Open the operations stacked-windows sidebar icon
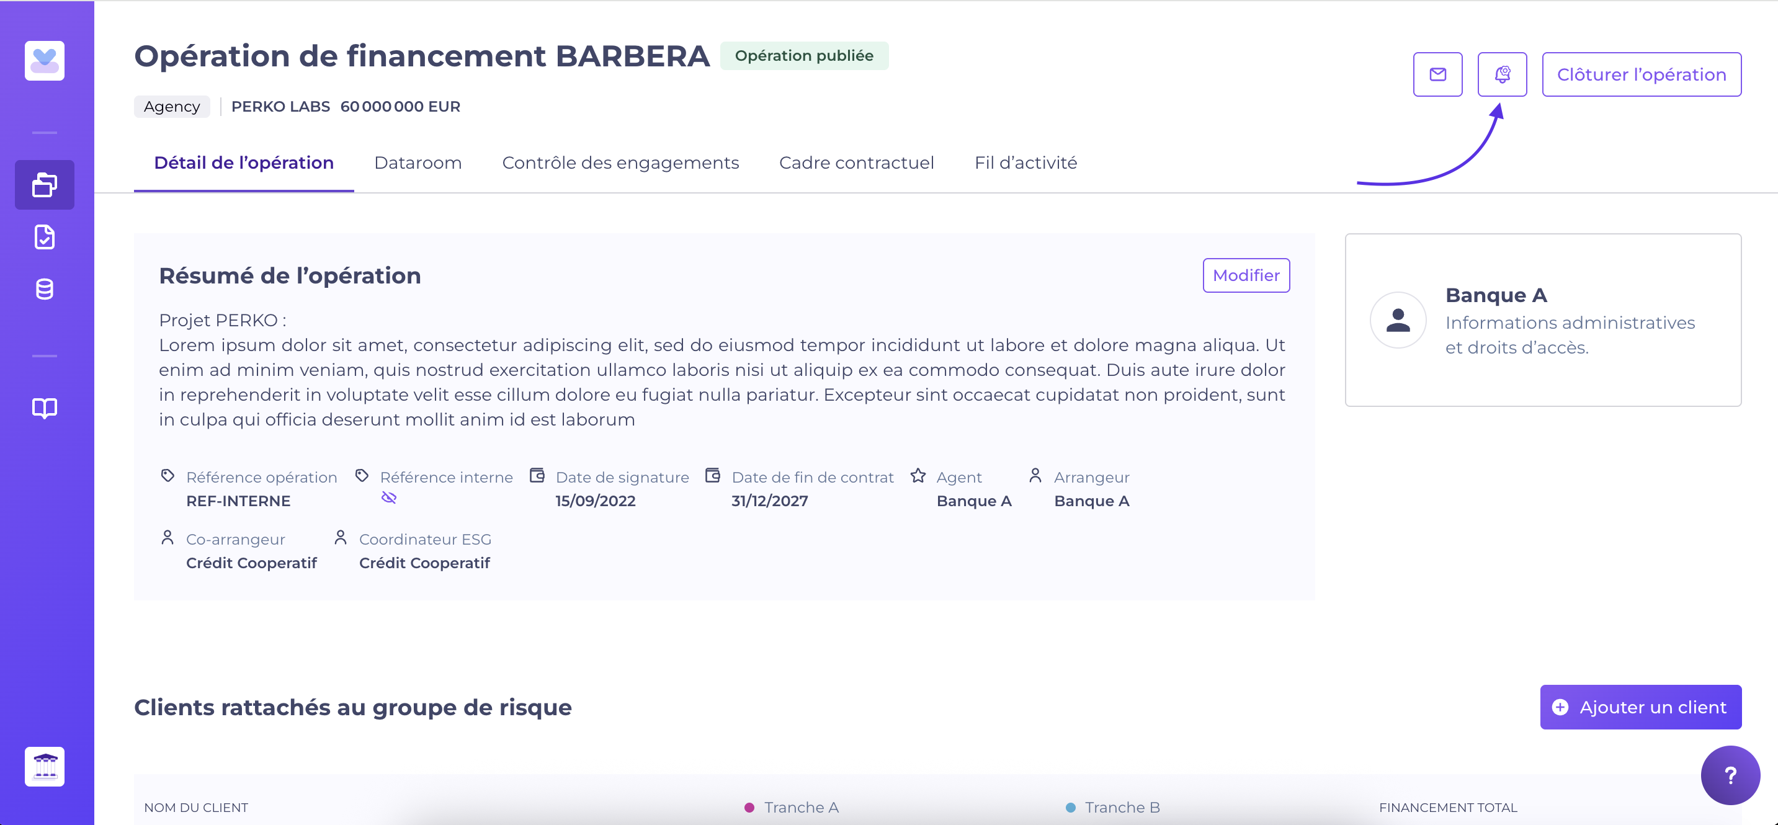Viewport: 1778px width, 825px height. 44,184
